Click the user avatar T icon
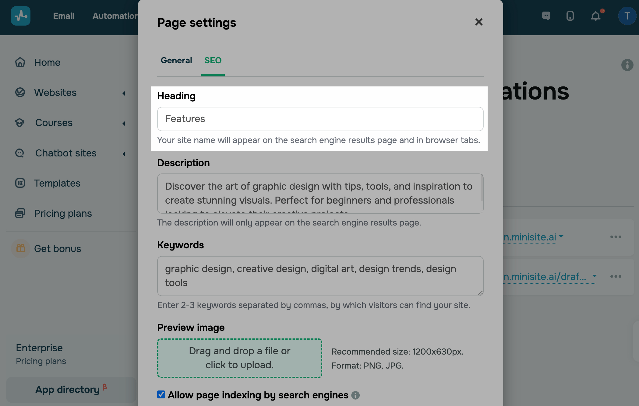This screenshot has height=406, width=639. click(627, 16)
